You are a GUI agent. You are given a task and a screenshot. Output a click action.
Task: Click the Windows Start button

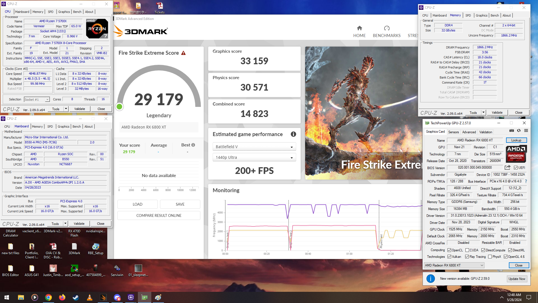coord(7,297)
